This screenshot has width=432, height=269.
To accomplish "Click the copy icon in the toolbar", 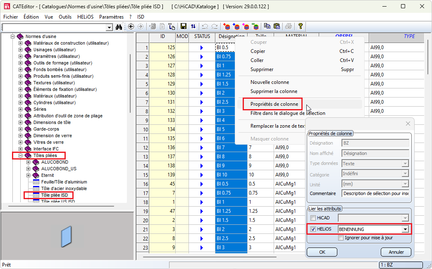I will pos(267,26).
